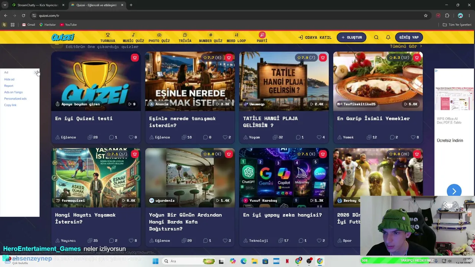Open the 'En iyi Quizei testi' thumbnail
Image resolution: width=475 pixels, height=267 pixels.
pyautogui.click(x=96, y=81)
